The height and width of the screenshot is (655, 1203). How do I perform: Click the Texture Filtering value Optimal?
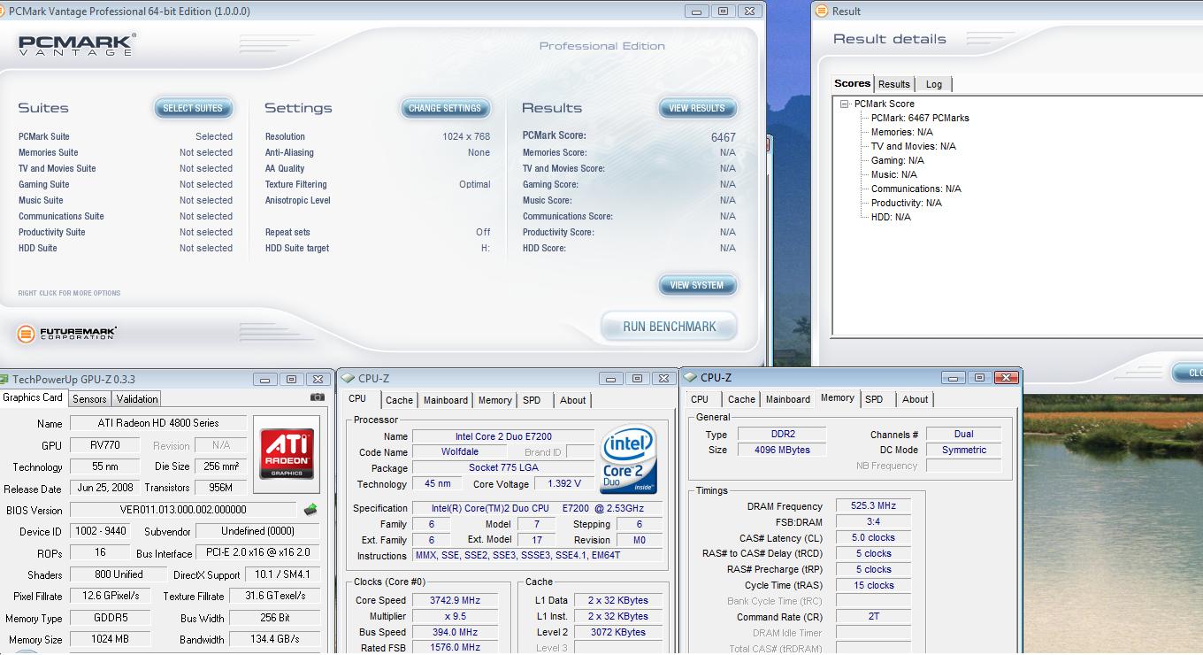coord(474,184)
